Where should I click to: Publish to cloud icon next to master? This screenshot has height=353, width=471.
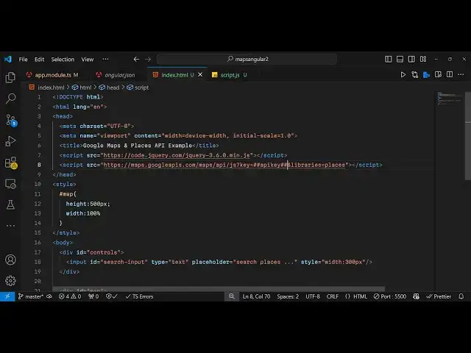click(x=49, y=296)
